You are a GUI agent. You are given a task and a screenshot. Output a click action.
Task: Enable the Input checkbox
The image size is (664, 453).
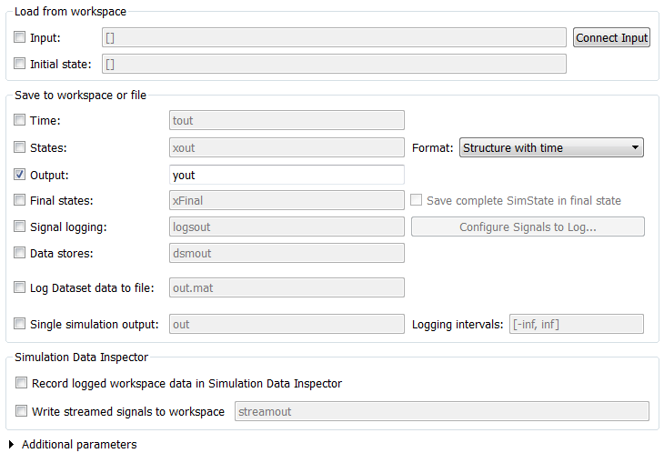(x=20, y=37)
